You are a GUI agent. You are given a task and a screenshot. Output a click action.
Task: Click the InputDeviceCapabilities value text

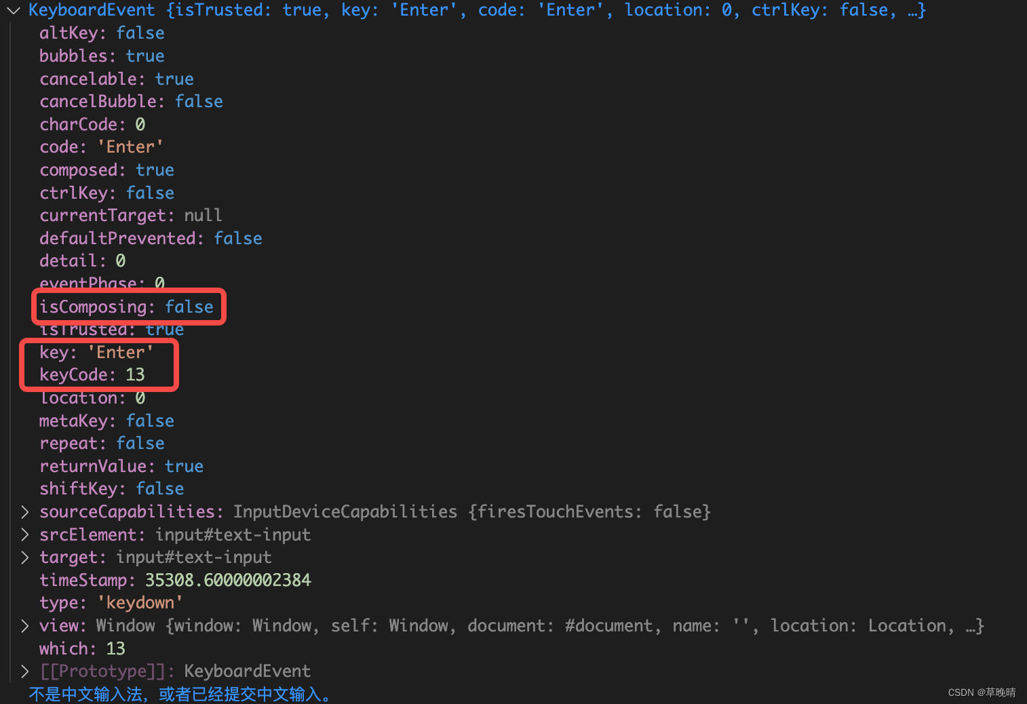(x=472, y=512)
